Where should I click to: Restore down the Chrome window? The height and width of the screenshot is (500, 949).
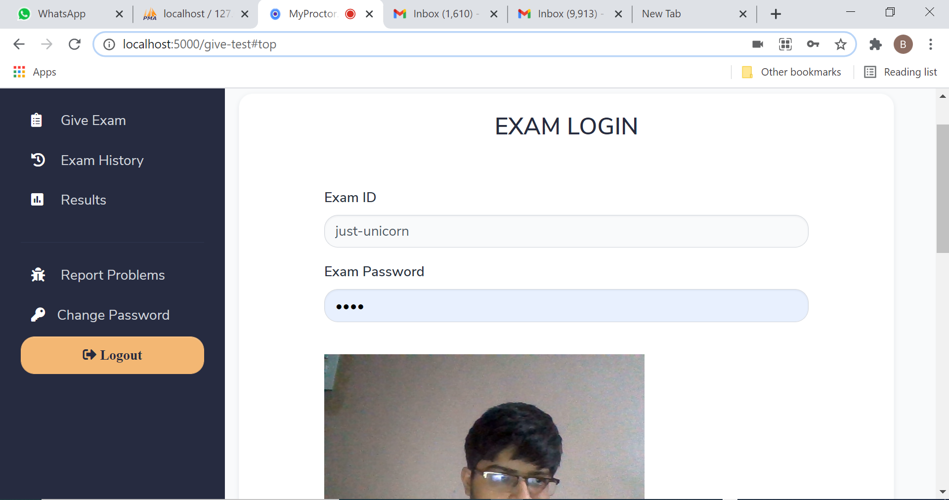tap(890, 12)
